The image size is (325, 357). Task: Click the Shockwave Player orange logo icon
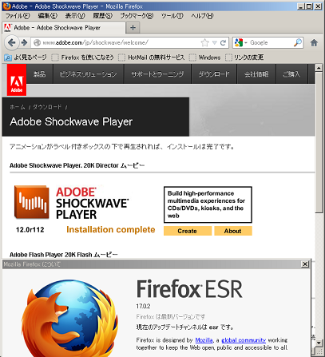tap(32, 202)
